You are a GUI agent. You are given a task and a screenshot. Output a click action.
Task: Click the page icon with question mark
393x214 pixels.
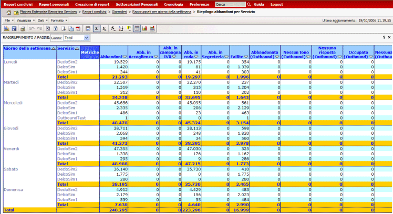click(x=56, y=28)
